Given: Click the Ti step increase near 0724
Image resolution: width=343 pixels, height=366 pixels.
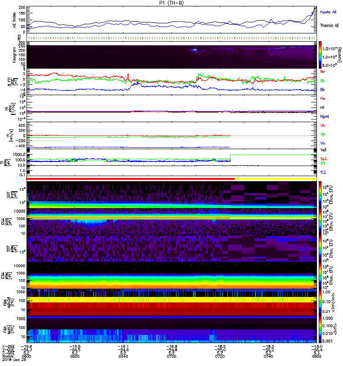Looking at the screenshot, I should pyautogui.click(x=230, y=157).
